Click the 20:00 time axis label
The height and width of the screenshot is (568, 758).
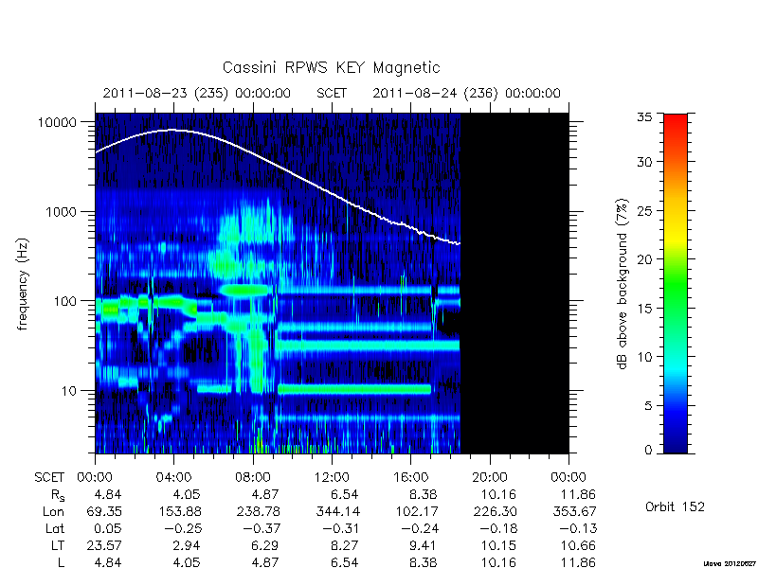click(490, 478)
